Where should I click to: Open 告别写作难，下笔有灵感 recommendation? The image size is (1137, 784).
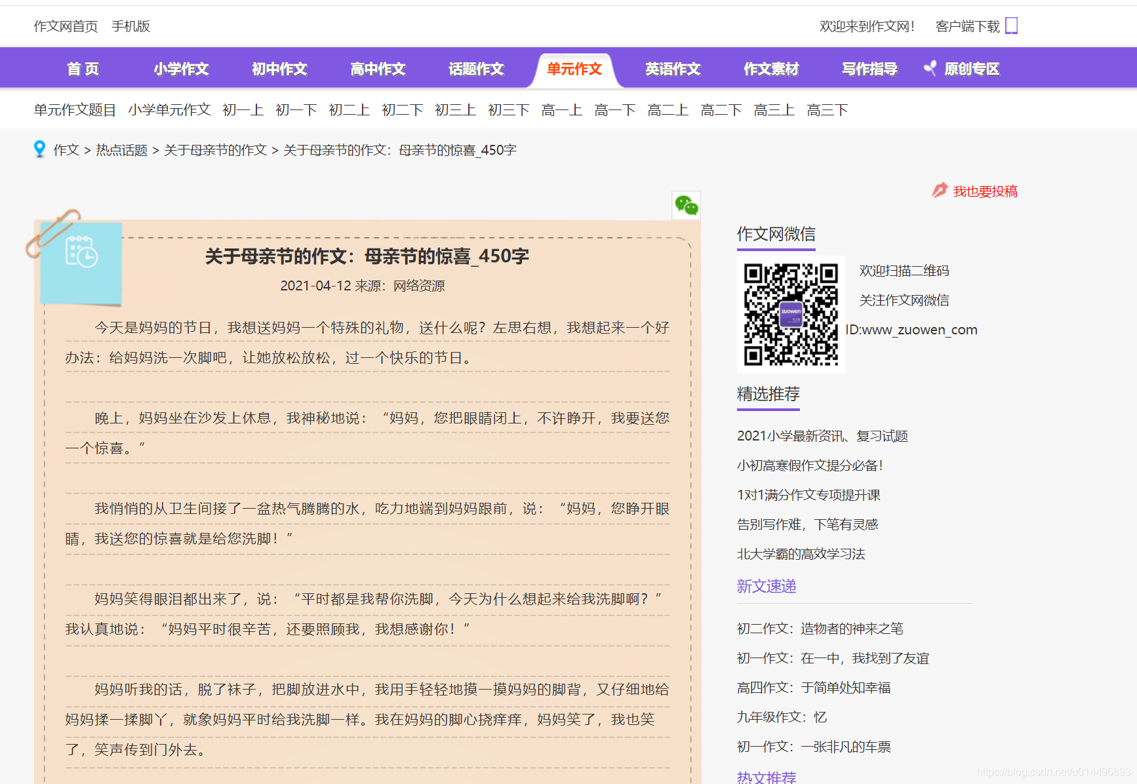[807, 524]
